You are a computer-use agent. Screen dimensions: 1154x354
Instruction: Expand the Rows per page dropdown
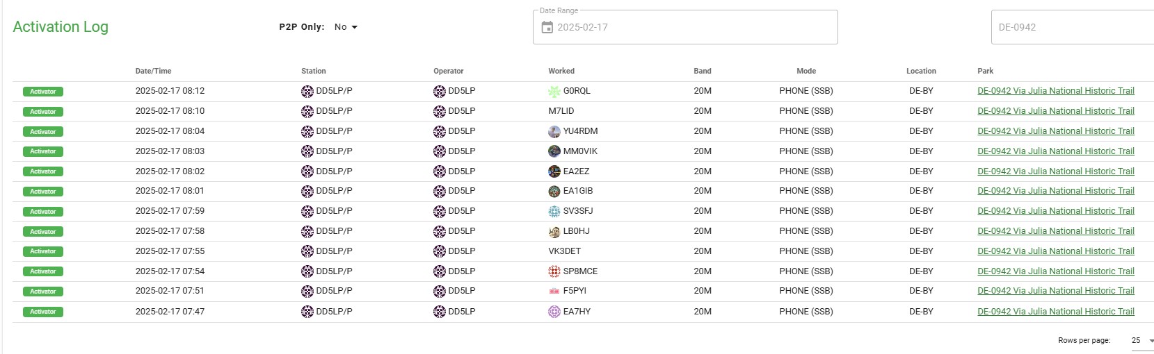1141,340
